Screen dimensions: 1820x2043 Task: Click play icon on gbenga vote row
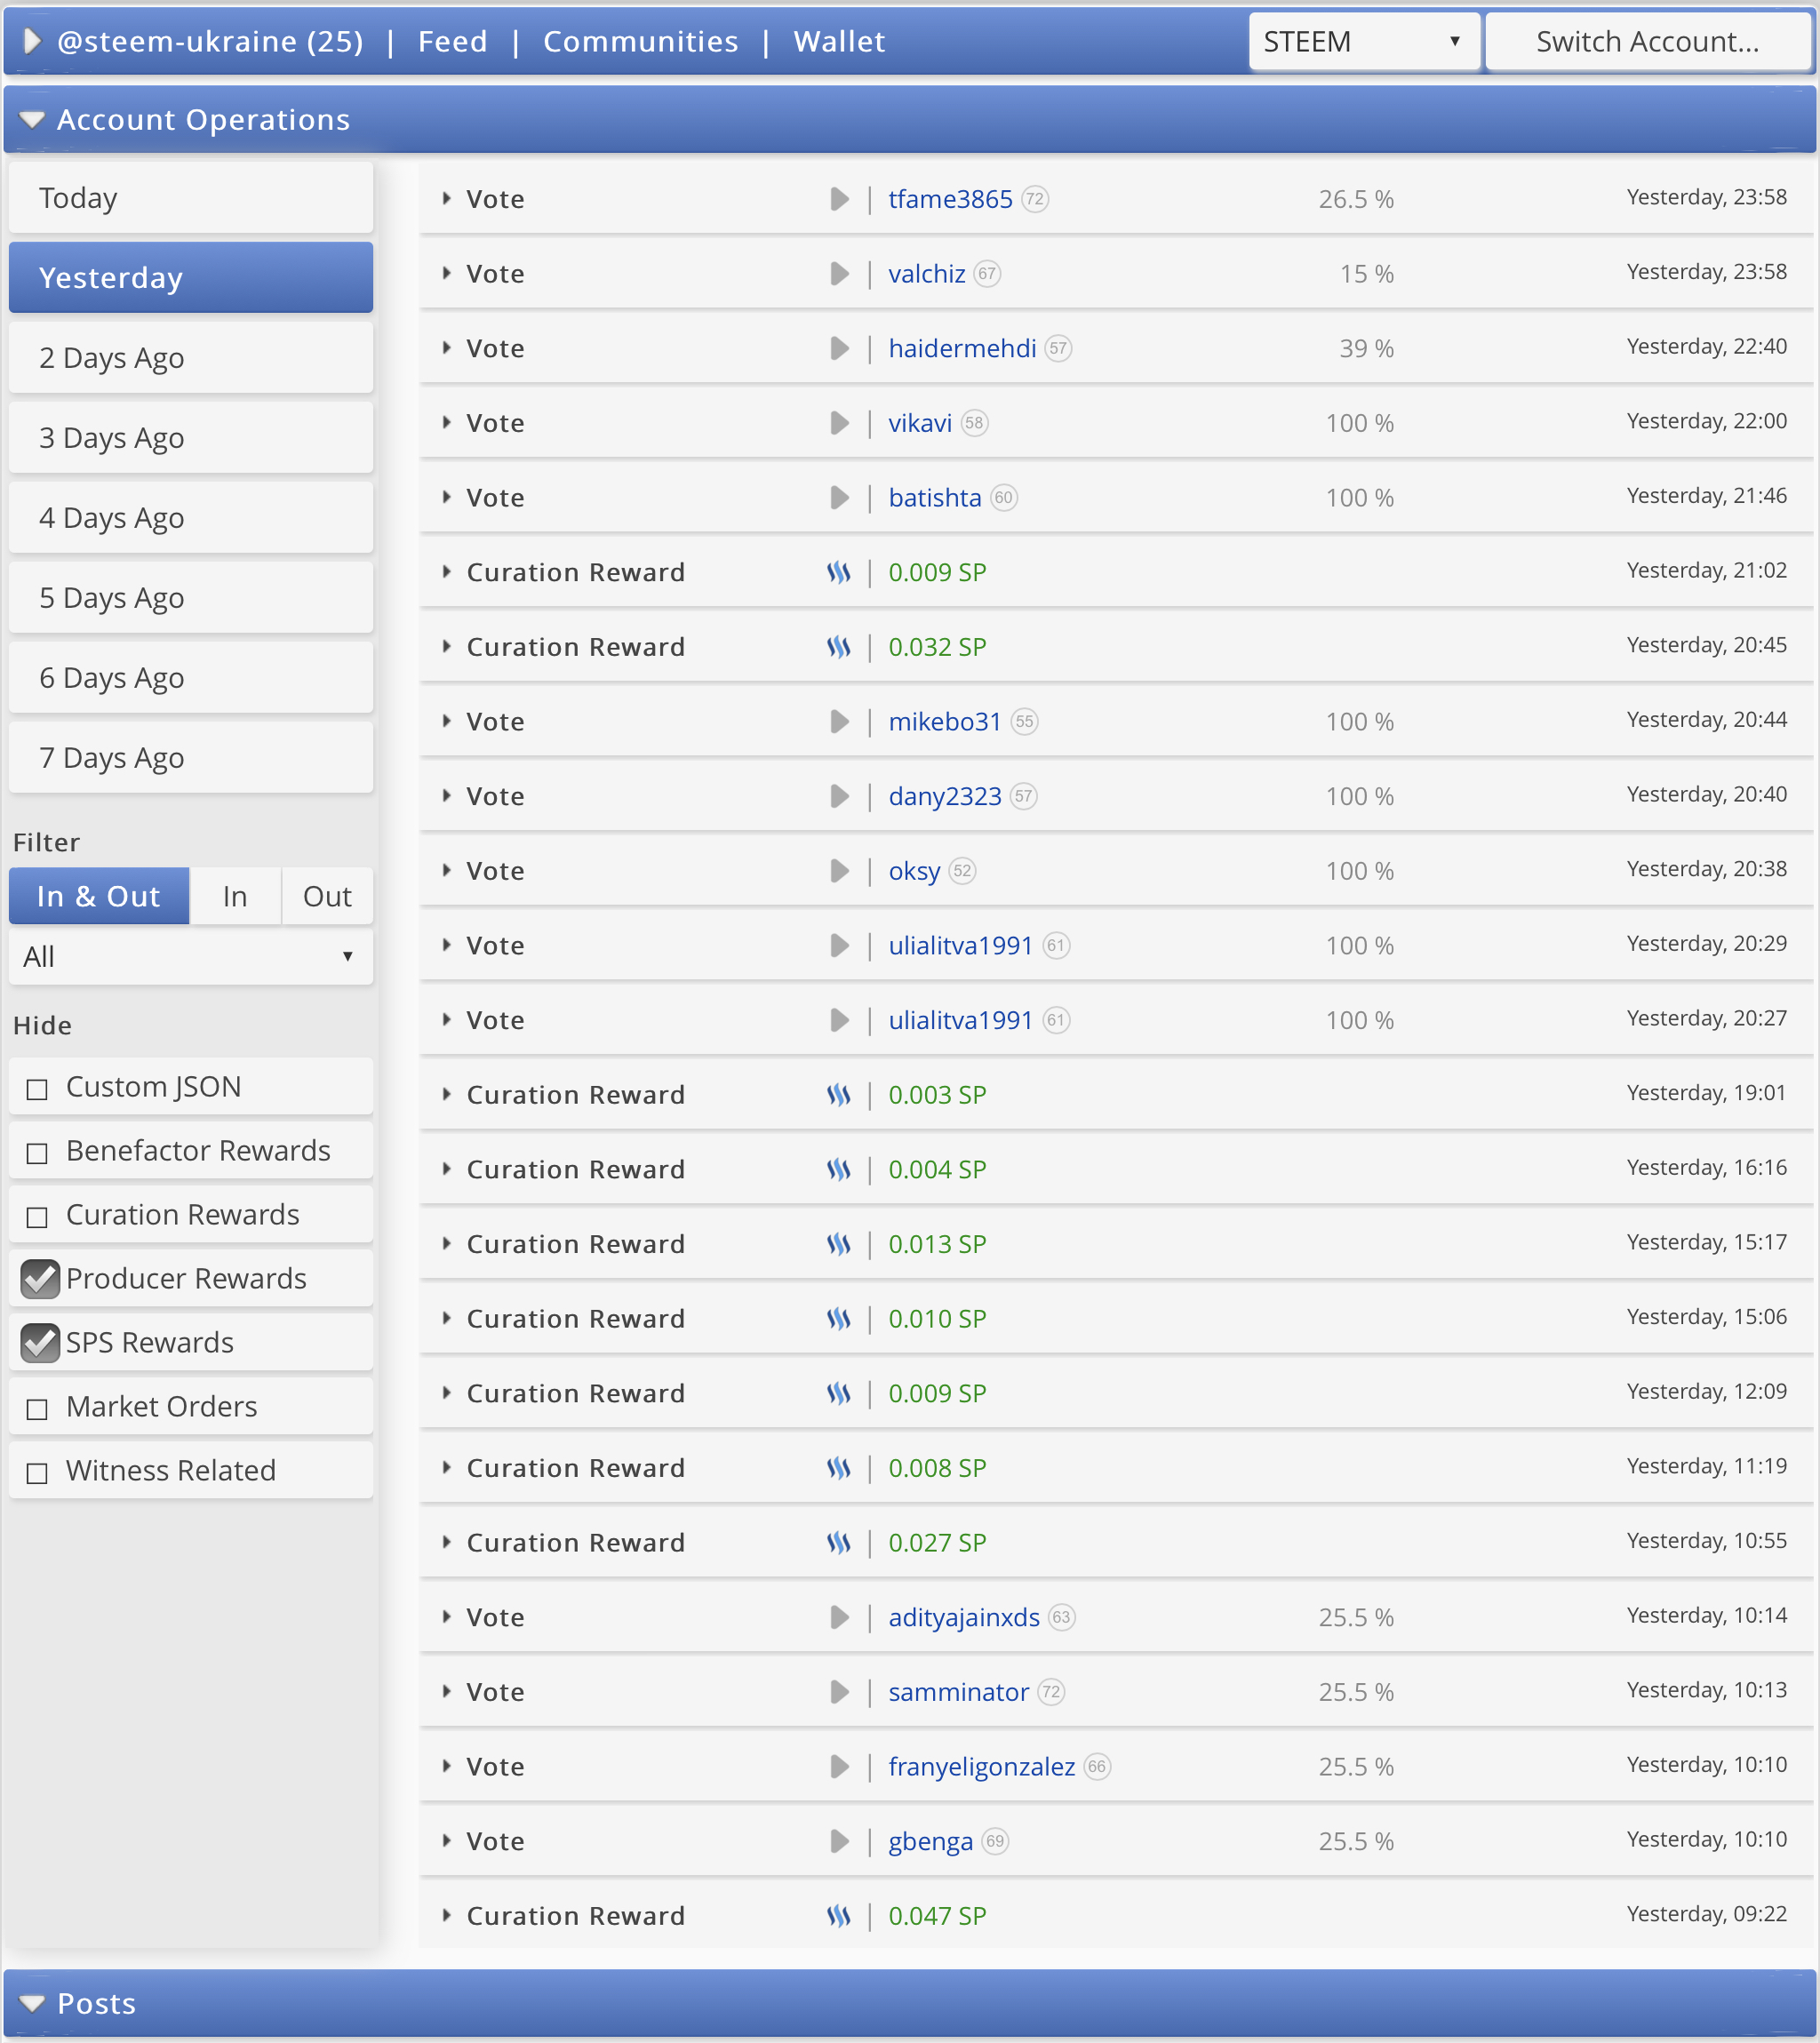click(x=839, y=1841)
